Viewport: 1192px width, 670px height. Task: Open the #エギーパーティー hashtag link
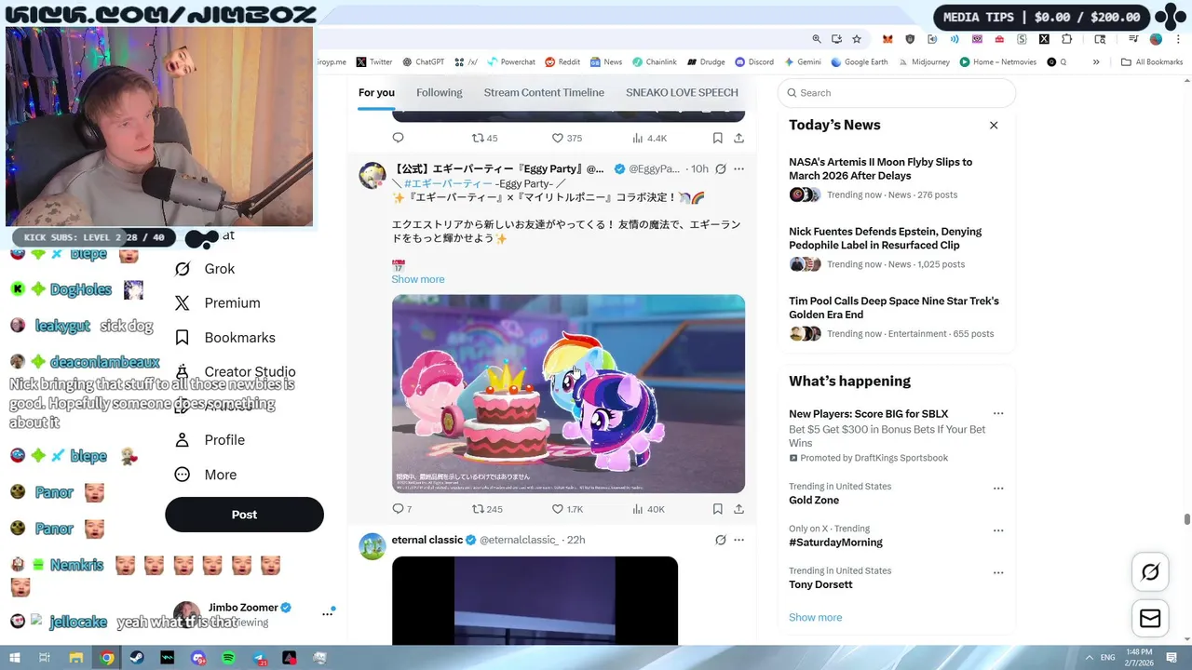[x=448, y=183]
